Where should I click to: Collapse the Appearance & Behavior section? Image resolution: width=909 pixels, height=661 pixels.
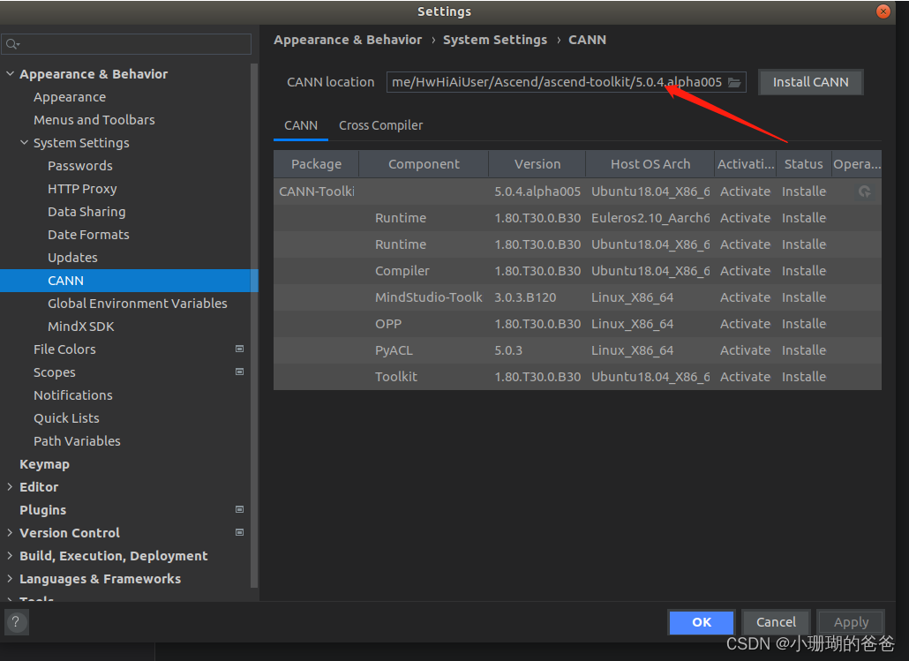pyautogui.click(x=10, y=73)
